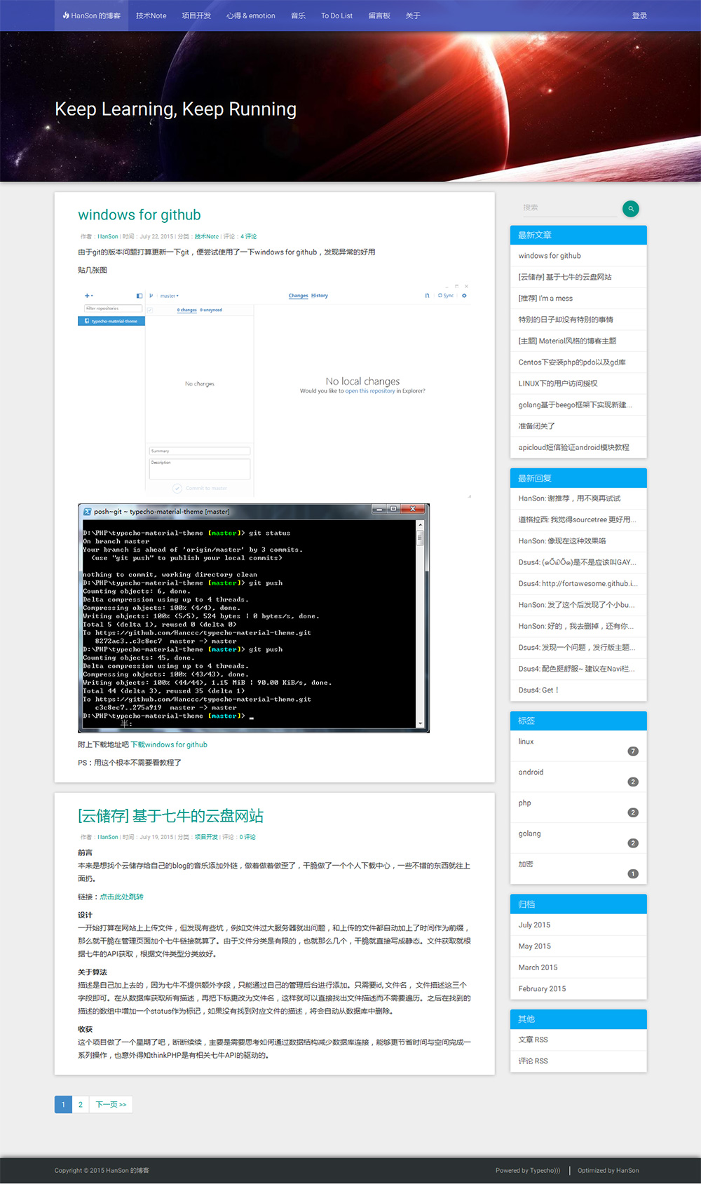Open the HanSon 的博客 home link
The height and width of the screenshot is (1184, 701).
tap(91, 15)
